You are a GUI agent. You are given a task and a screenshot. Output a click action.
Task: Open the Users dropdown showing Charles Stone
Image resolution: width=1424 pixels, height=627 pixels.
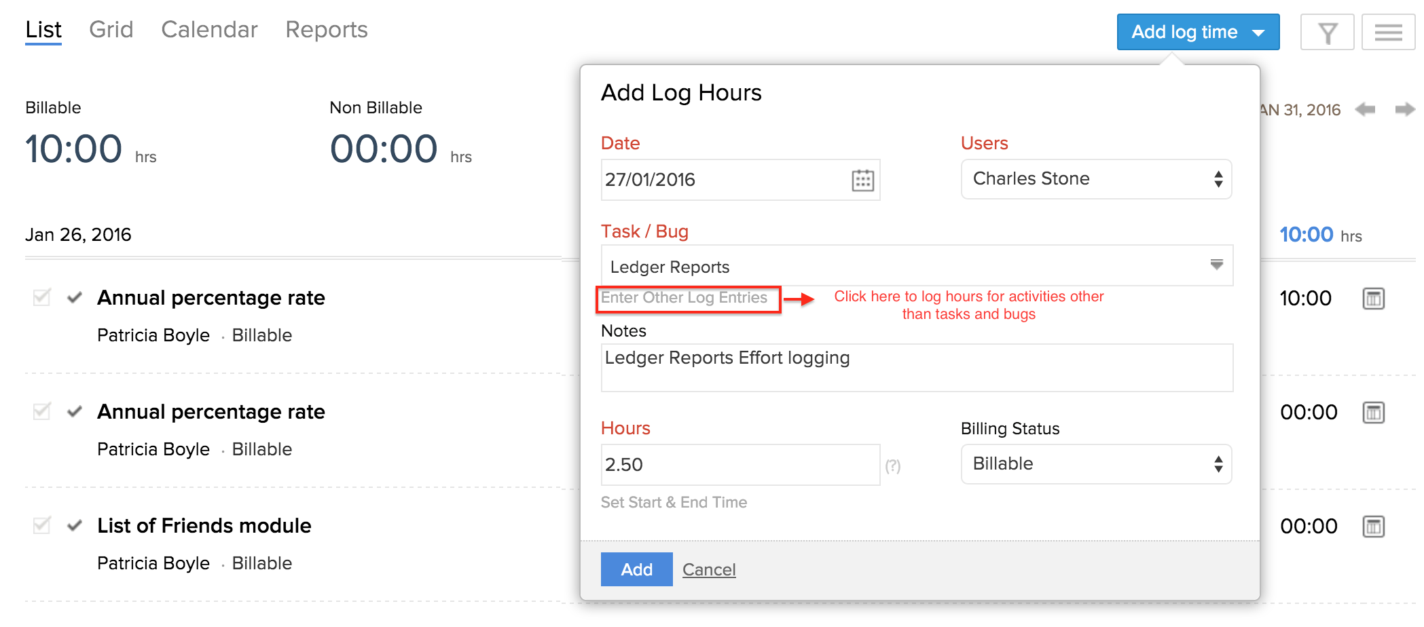coord(1096,179)
